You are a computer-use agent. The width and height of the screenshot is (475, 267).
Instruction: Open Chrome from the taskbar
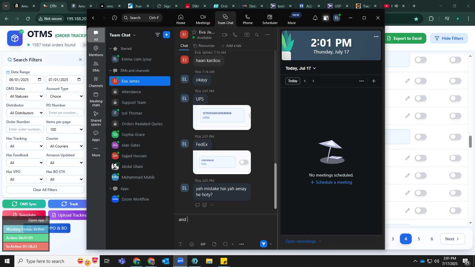(x=137, y=261)
